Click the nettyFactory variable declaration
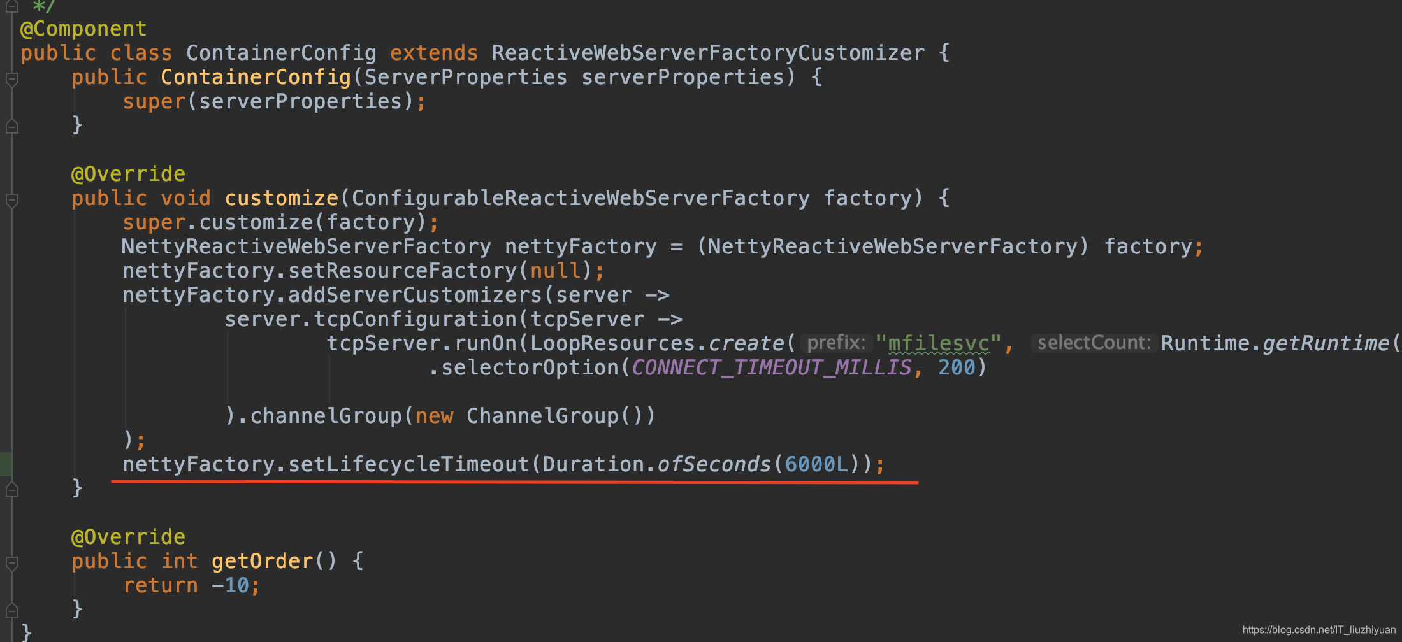This screenshot has width=1402, height=642. tap(581, 246)
